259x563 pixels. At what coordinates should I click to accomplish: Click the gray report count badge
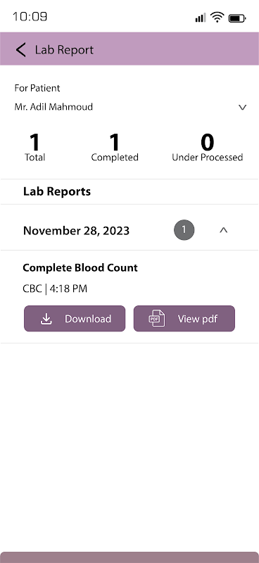click(x=184, y=230)
